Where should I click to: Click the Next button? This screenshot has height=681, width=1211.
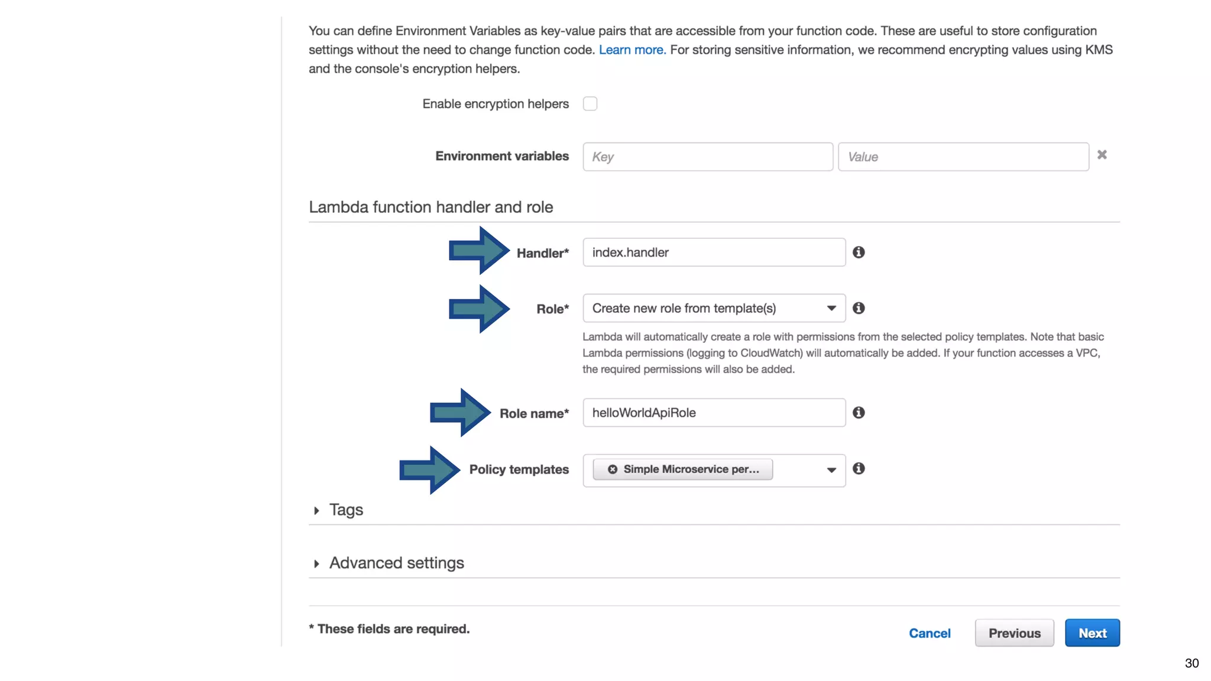point(1092,633)
